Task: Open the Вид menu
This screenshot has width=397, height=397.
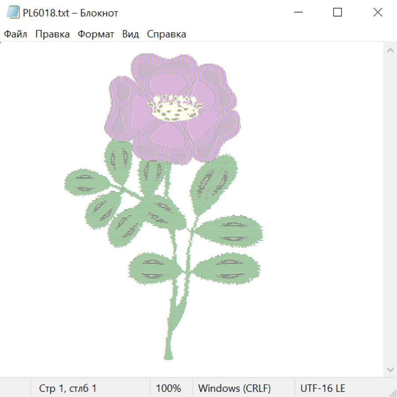Action: point(131,34)
